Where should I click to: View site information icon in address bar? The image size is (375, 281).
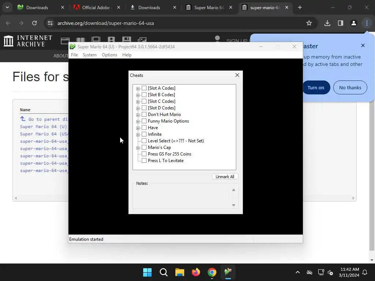[x=50, y=23]
